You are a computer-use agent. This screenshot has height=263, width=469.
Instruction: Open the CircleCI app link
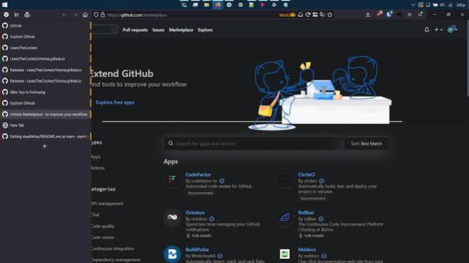306,175
